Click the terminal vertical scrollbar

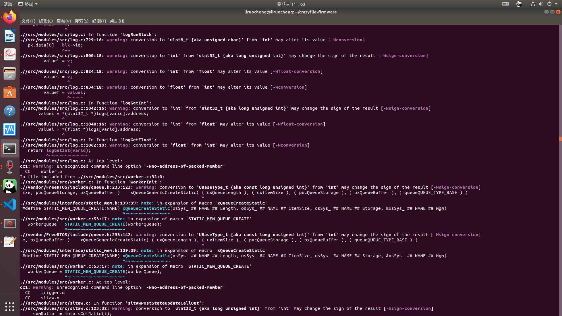[x=560, y=139]
